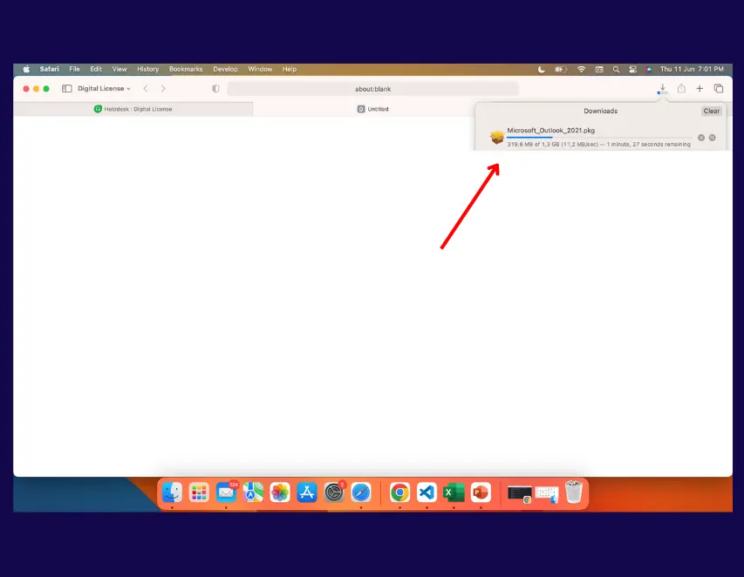The image size is (744, 577).
Task: Reveal Microsoft_Outlook_2021.pkg in Finder via magnifier
Action: (713, 138)
